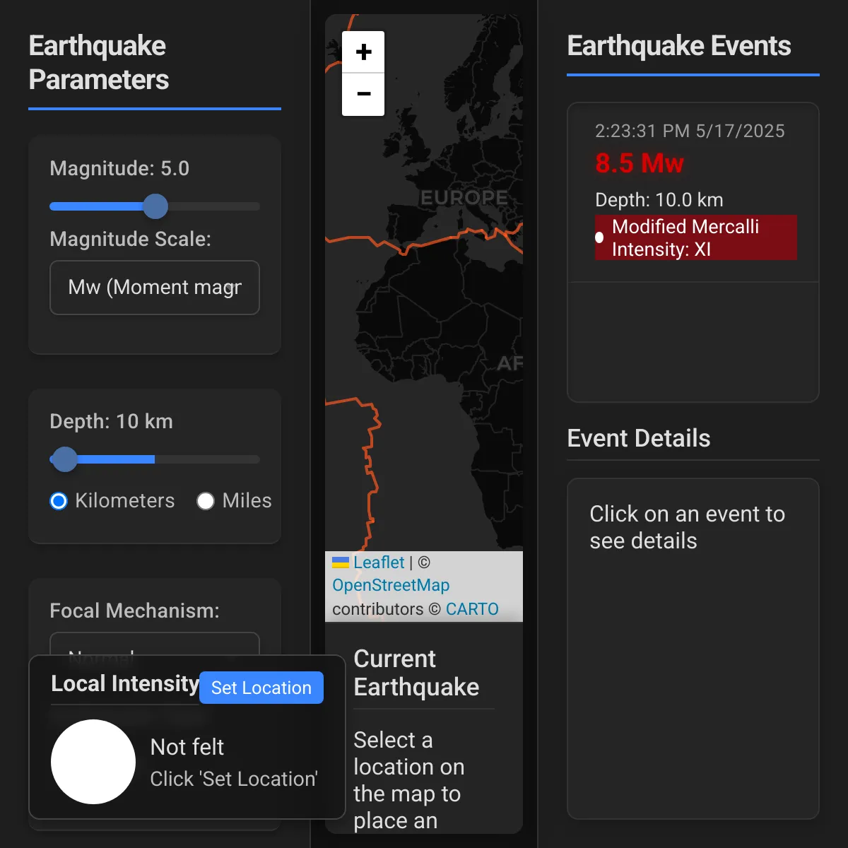Click the Depth slider handle
The height and width of the screenshot is (848, 848).
coord(65,459)
